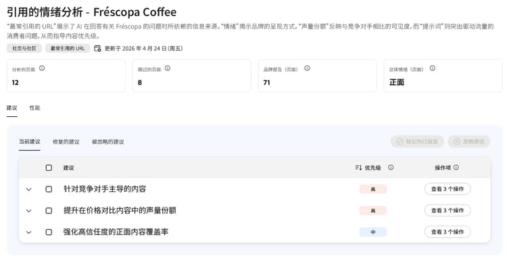Viewport: 507px width, 256px height.
Task: Open the 被忽略的建议 sub-tab
Action: [x=108, y=142]
